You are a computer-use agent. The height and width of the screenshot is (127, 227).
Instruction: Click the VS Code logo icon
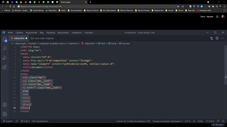tap(4, 32)
